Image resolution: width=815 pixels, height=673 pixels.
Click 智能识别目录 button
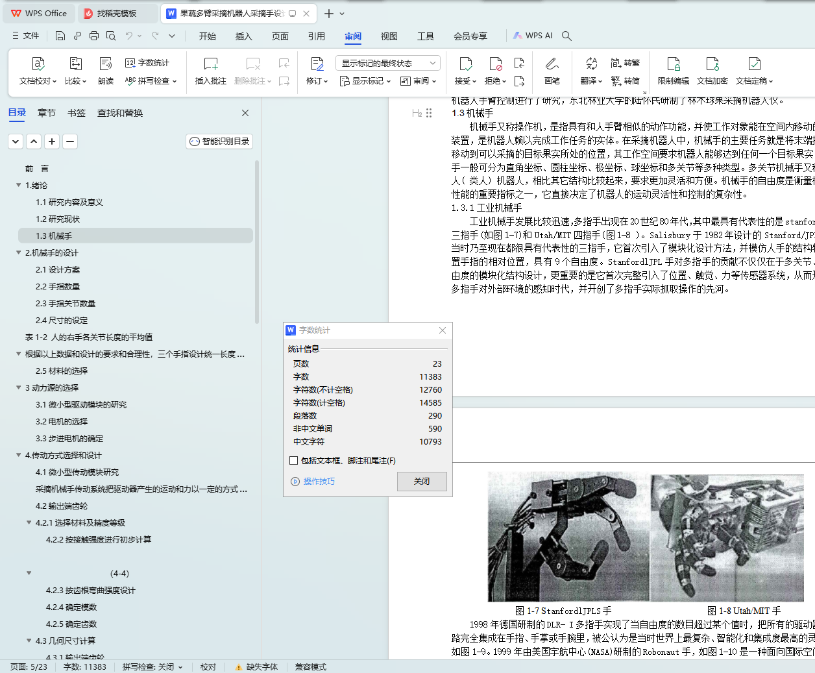(x=219, y=141)
